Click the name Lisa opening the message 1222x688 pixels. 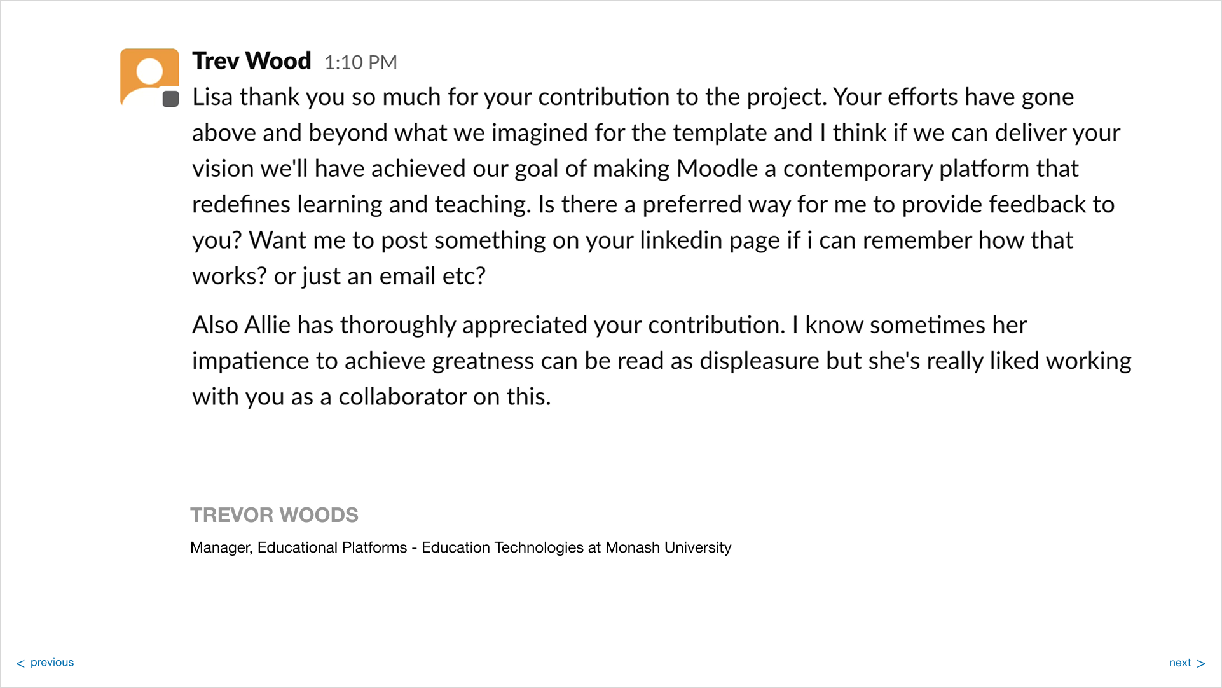click(212, 97)
